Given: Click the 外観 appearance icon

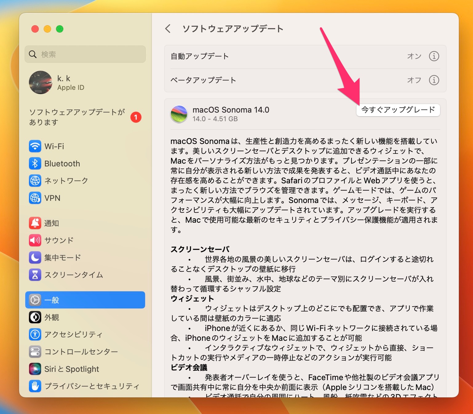Looking at the screenshot, I should pyautogui.click(x=35, y=317).
